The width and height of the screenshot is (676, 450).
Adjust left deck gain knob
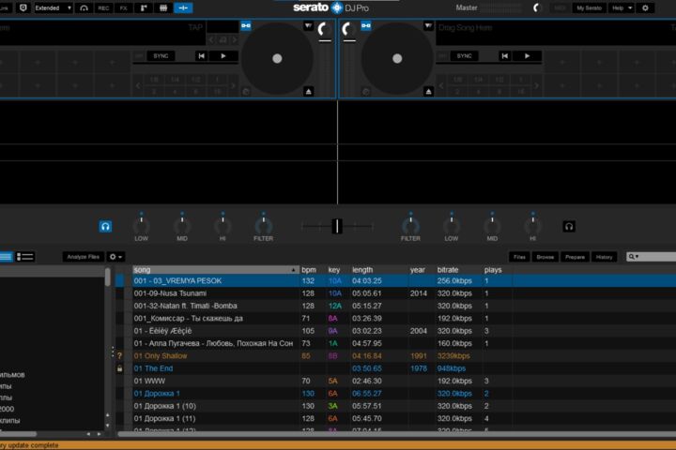[x=324, y=29]
